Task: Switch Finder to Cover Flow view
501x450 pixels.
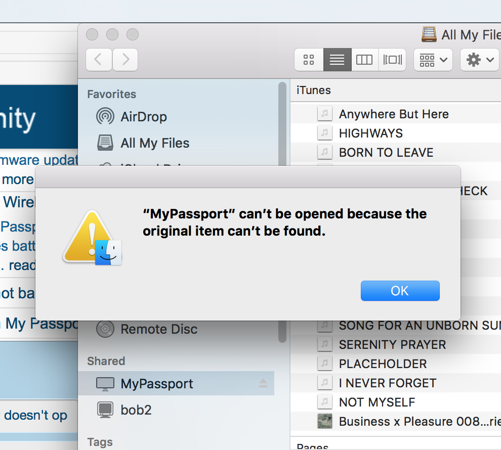Action: click(x=392, y=60)
